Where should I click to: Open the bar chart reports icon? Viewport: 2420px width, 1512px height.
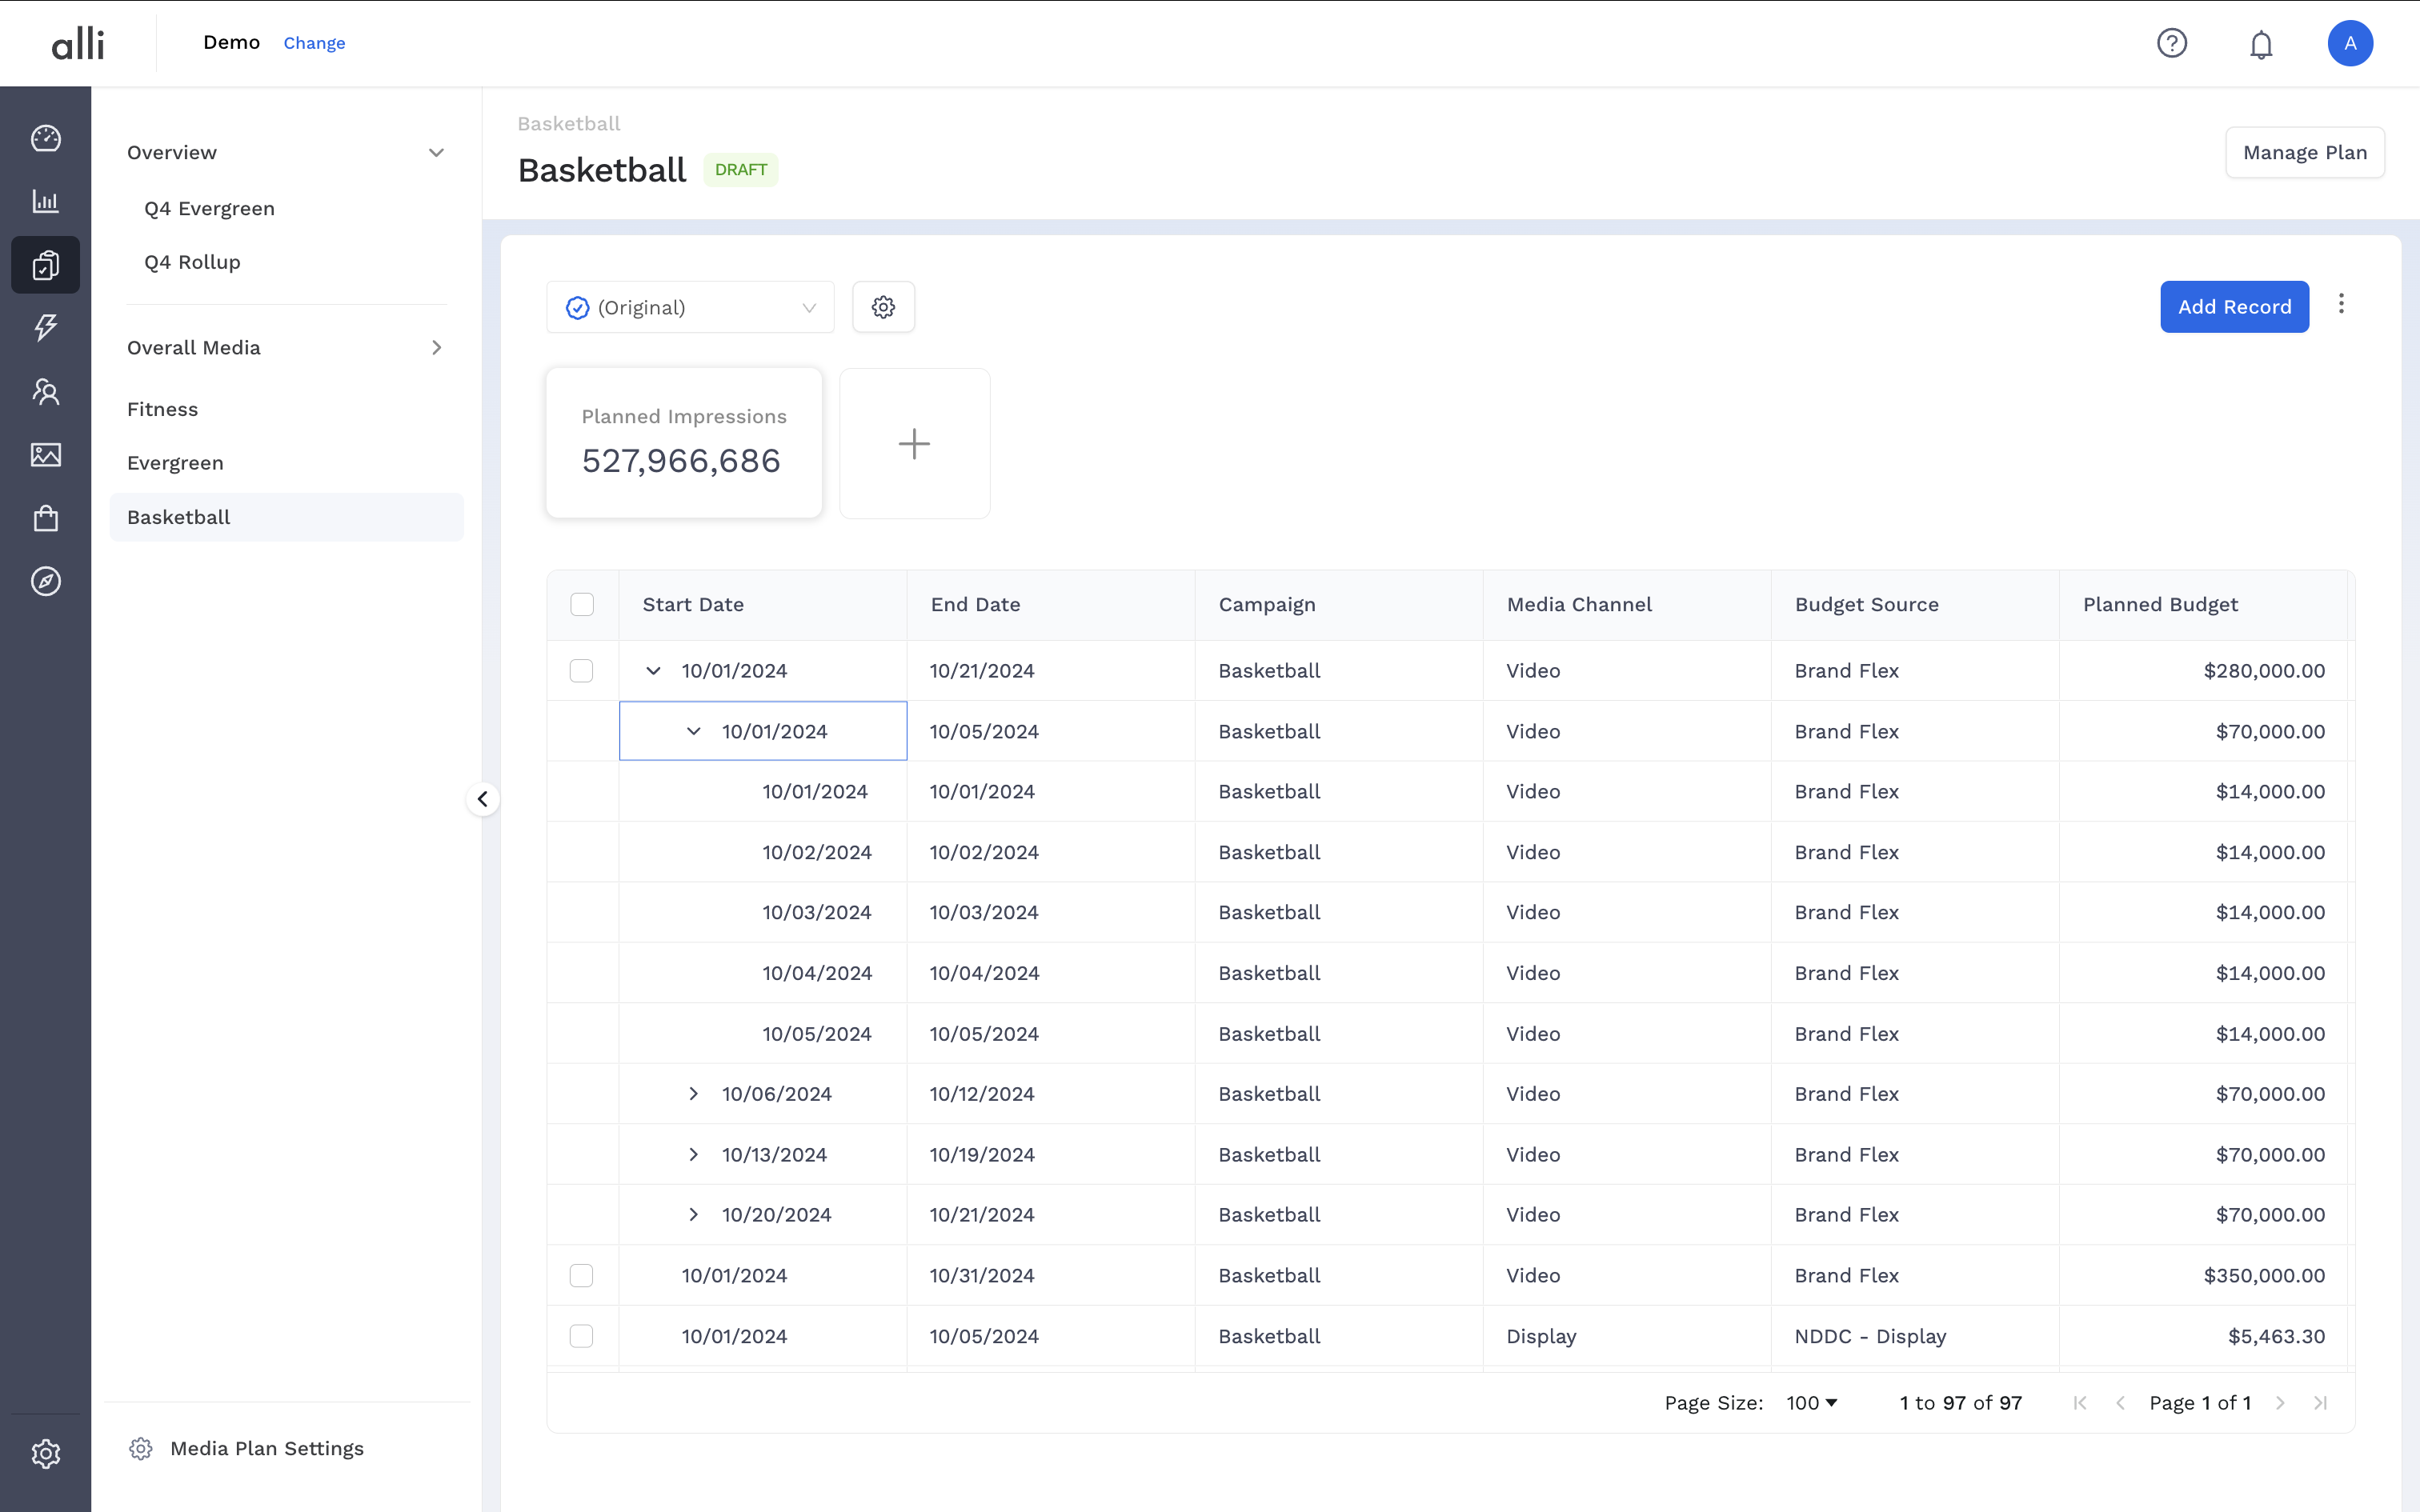(46, 201)
